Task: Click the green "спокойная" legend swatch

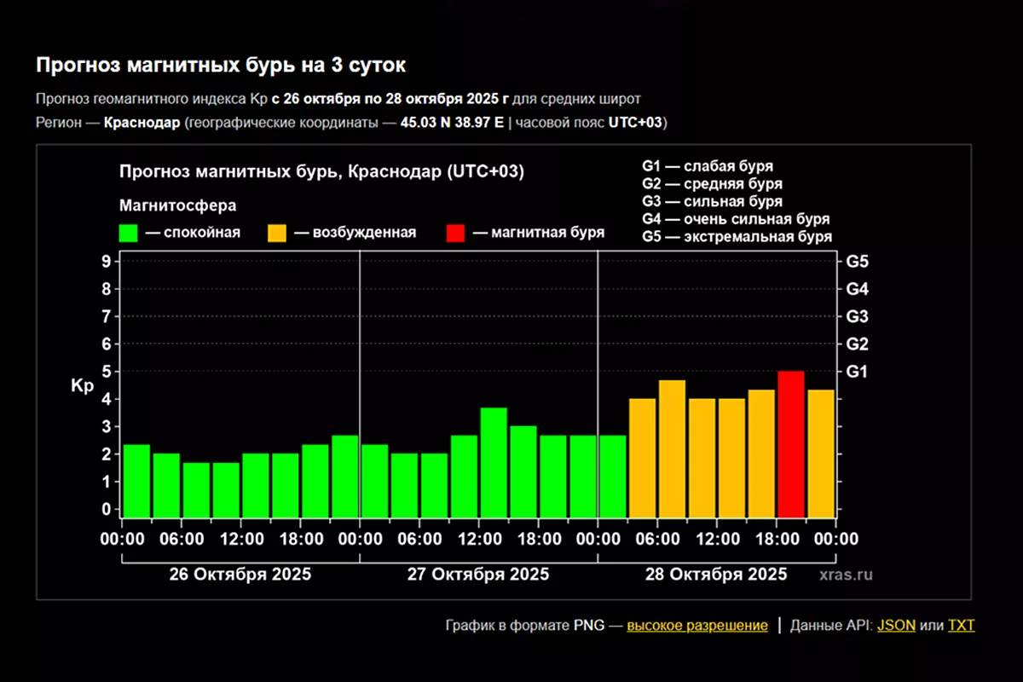Action: click(x=129, y=233)
